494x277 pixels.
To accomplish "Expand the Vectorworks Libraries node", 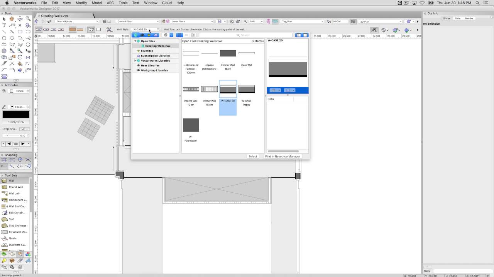I will 135,60.
